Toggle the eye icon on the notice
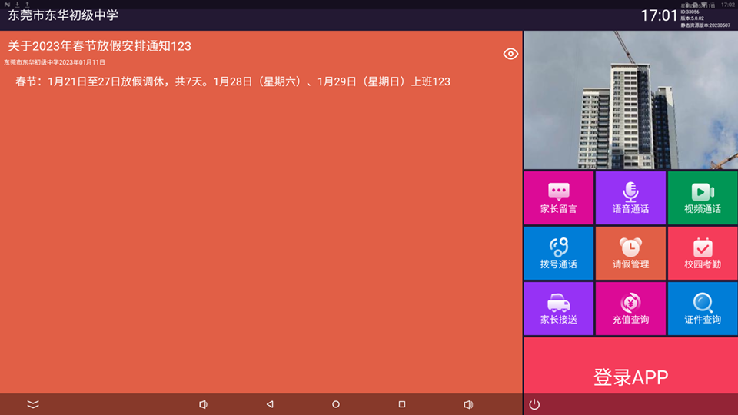The width and height of the screenshot is (738, 415). (x=510, y=54)
